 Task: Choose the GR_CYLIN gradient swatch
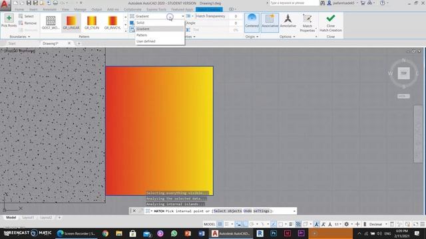pyautogui.click(x=92, y=23)
